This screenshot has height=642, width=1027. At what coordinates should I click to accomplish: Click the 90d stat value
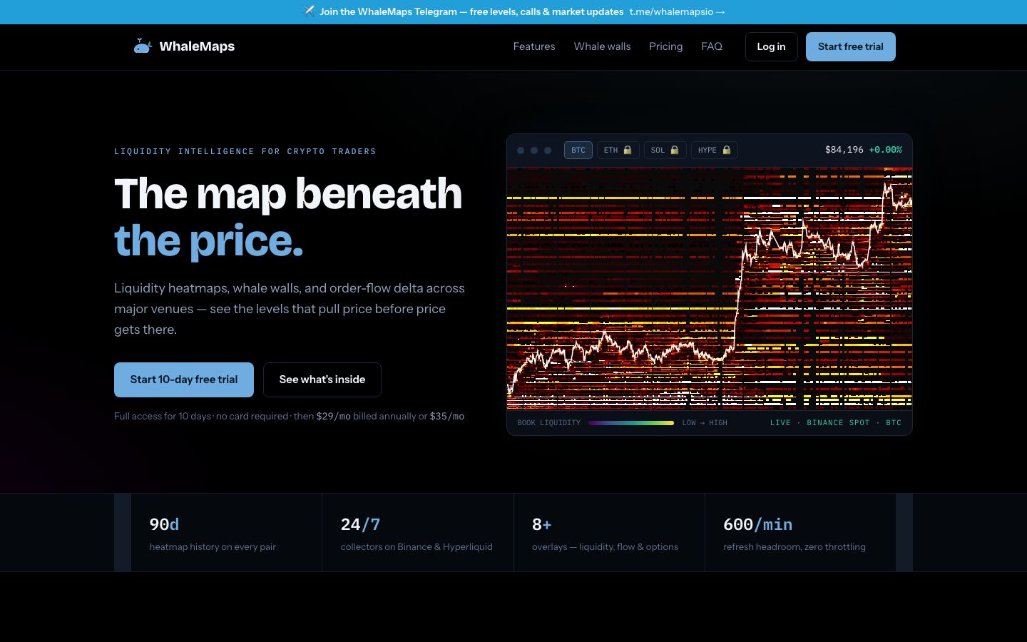click(x=164, y=524)
